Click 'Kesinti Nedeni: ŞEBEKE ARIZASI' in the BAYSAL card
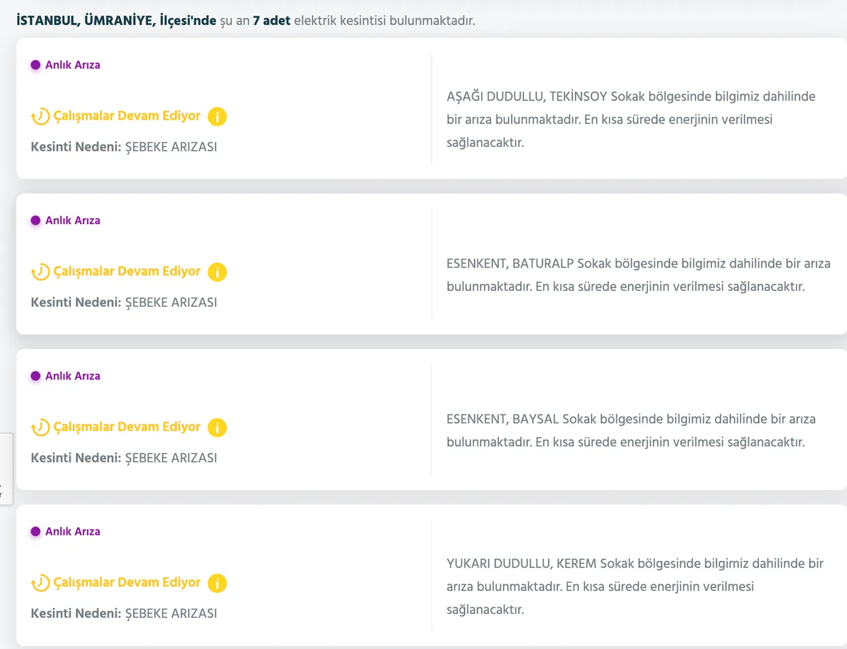This screenshot has width=847, height=649. pos(124,458)
